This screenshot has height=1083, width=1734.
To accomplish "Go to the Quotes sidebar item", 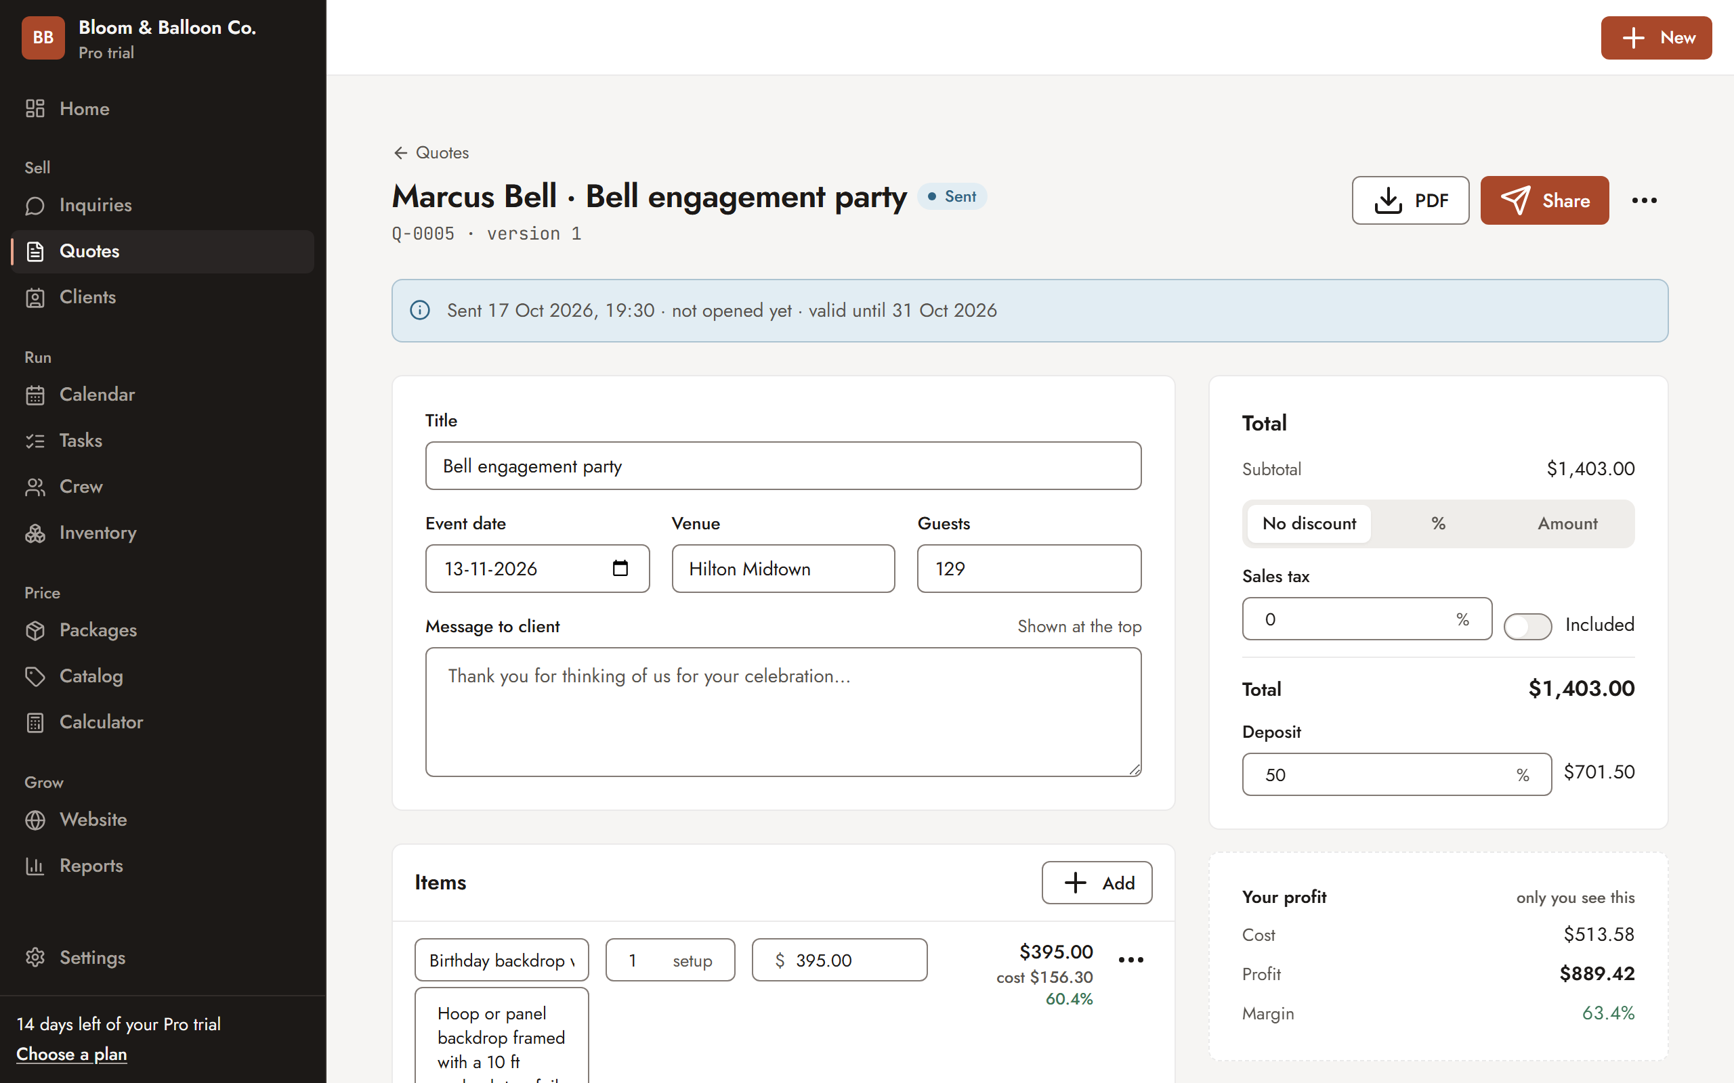I will point(163,251).
